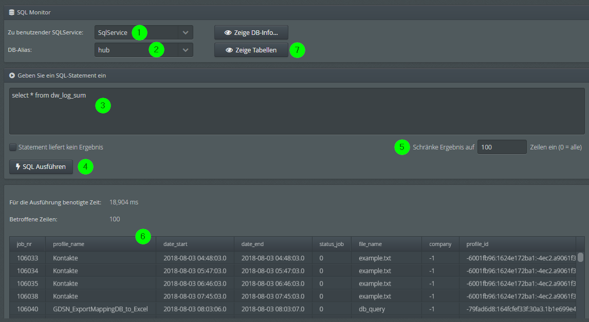
Task: Show database info with Zeige DB-Info
Action: pyautogui.click(x=251, y=32)
